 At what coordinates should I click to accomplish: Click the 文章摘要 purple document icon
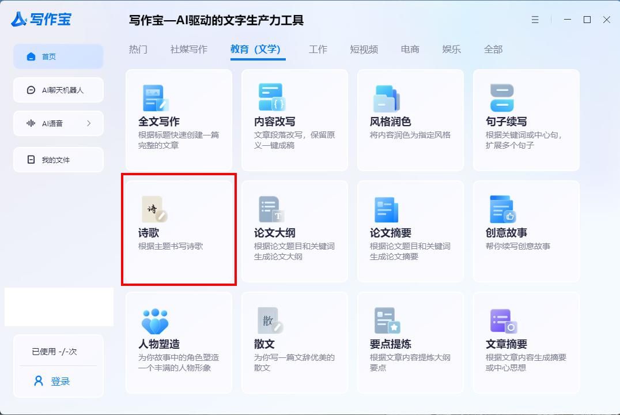point(504,321)
